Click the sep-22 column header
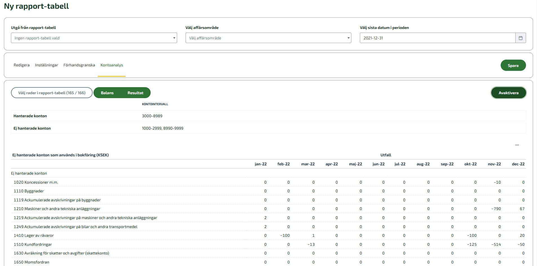 (x=447, y=164)
